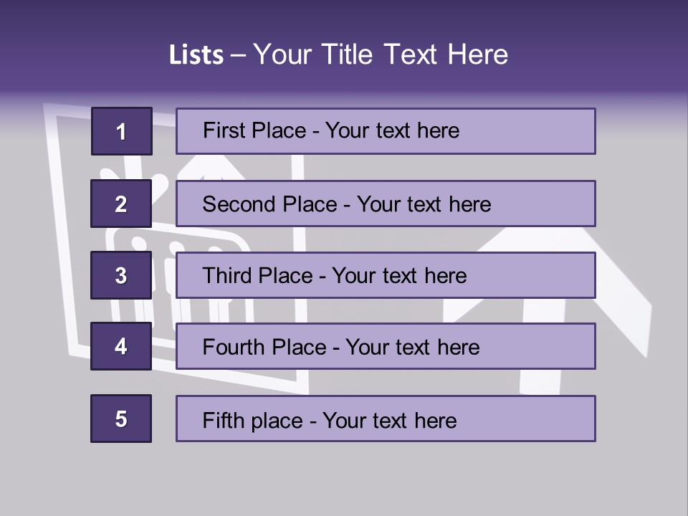Select the number 2 square
The width and height of the screenshot is (688, 516).
[x=121, y=204]
